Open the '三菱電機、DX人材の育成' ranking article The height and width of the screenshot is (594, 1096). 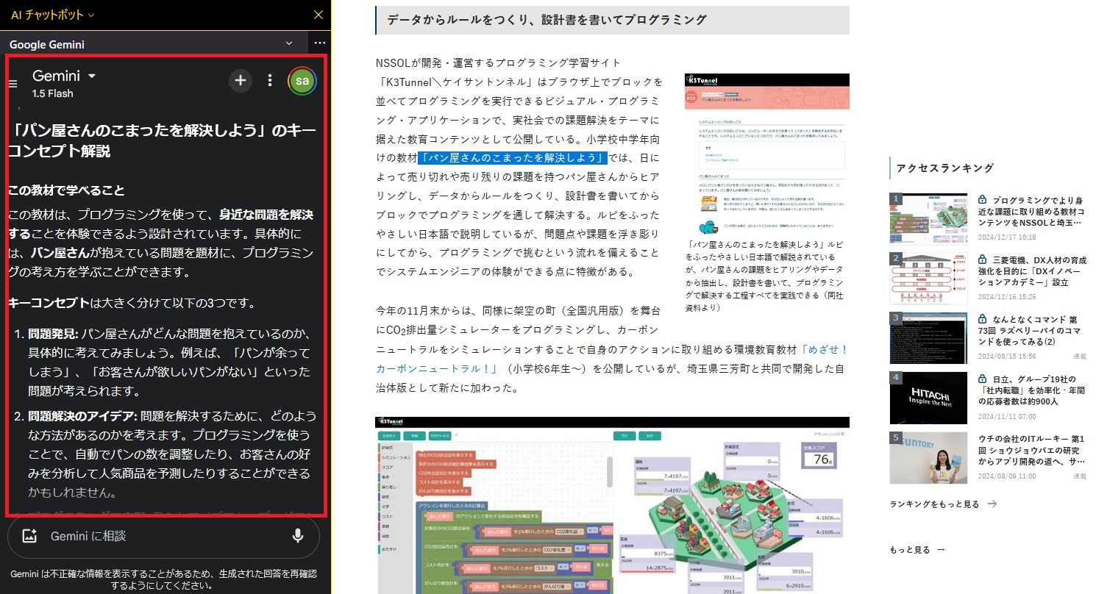coord(1031,271)
